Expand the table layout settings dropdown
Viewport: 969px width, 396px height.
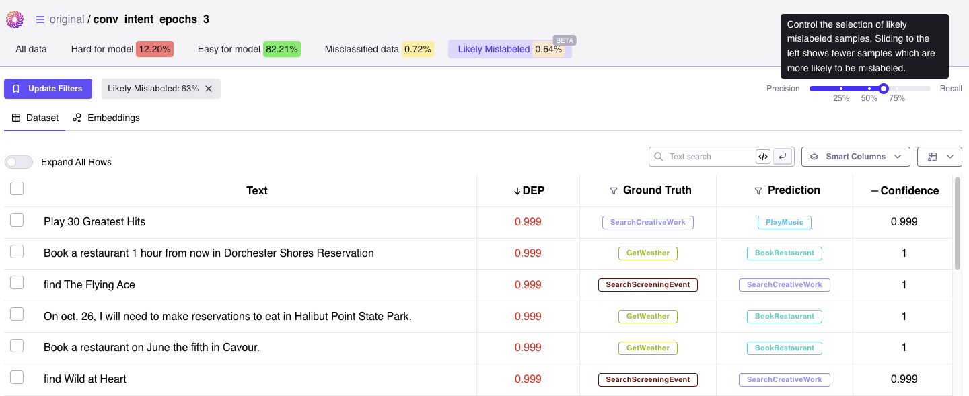point(939,157)
